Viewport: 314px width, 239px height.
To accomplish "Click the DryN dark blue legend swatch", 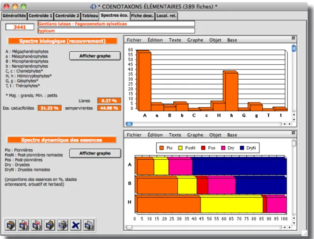I will (242, 148).
